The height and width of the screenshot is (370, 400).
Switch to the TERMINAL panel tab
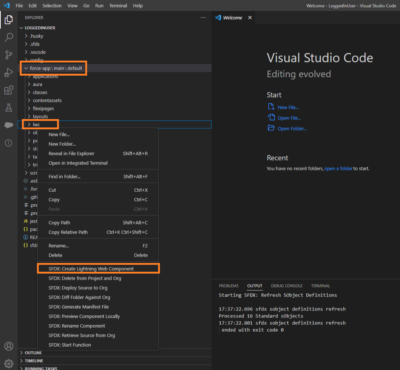320,286
